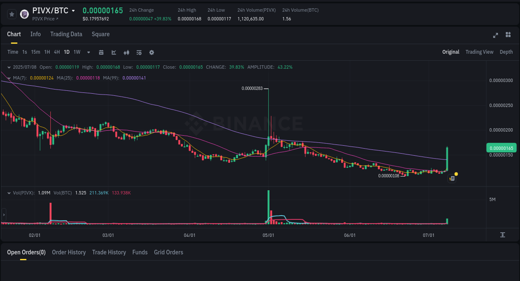Switch to the Trading Data tab
This screenshot has height=281, width=520.
66,34
